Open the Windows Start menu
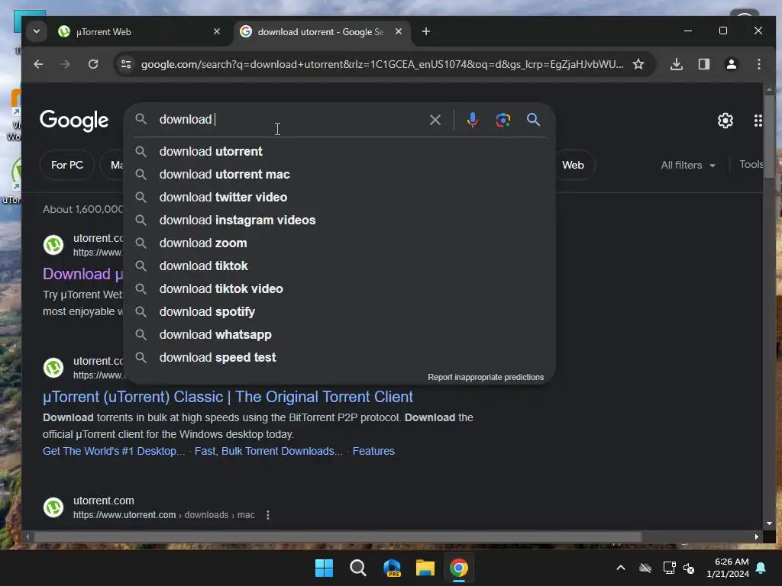Image resolution: width=782 pixels, height=586 pixels. tap(324, 568)
